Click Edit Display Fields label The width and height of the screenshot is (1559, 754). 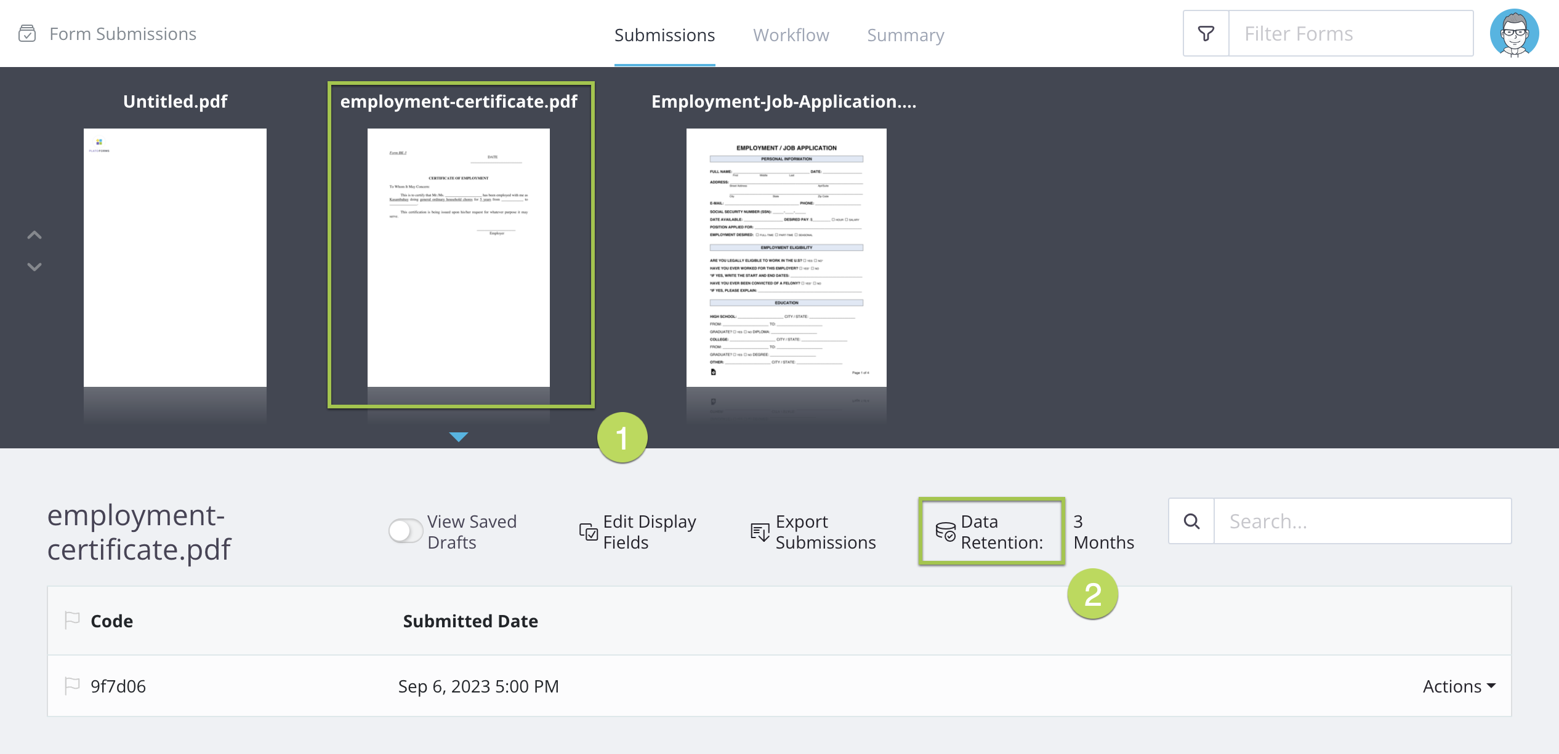tap(650, 531)
